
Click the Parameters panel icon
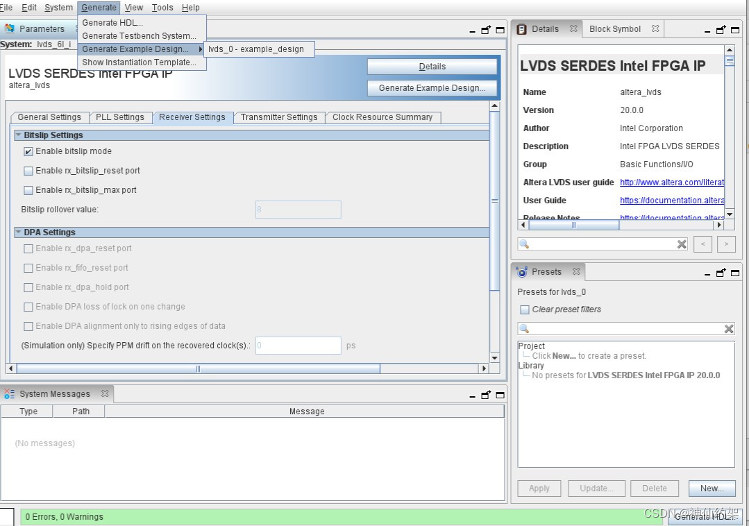coord(9,28)
